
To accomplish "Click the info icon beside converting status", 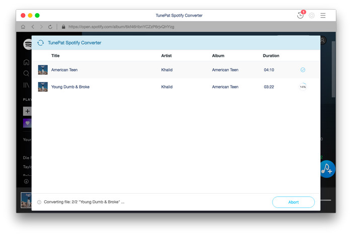I will tap(39, 202).
